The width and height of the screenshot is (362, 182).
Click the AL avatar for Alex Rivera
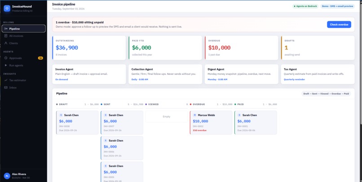point(7,176)
